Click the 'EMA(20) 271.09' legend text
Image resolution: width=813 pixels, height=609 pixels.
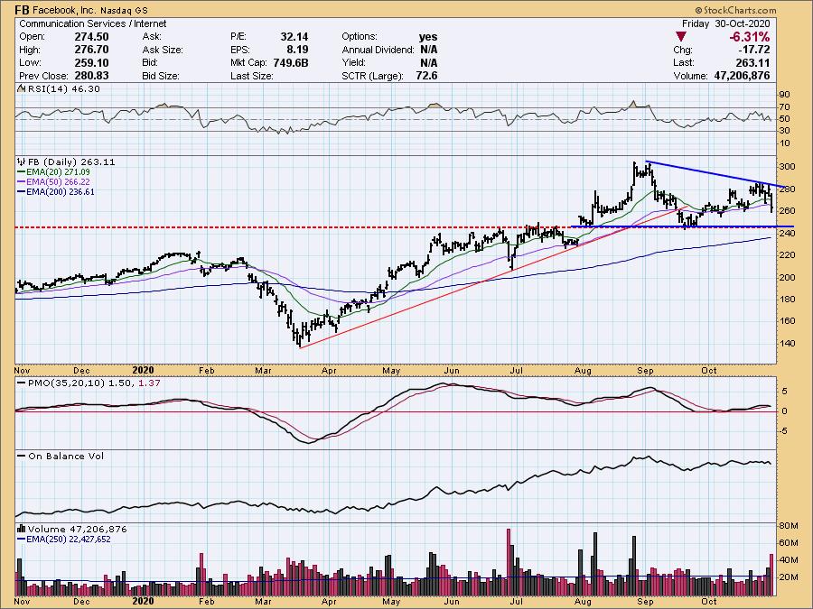point(59,172)
